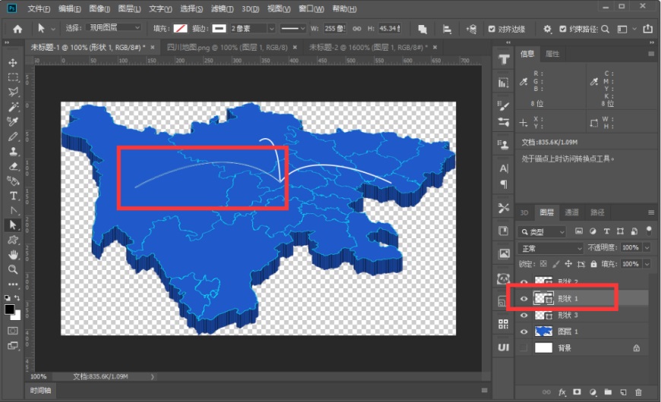Click the fill color swatch in options bar
Viewport: 661px width, 402px height.
click(180, 29)
